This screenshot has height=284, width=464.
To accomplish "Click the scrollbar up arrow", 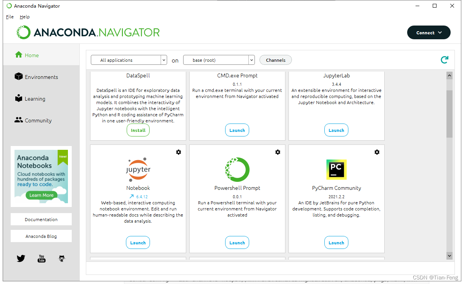I will coord(449,76).
